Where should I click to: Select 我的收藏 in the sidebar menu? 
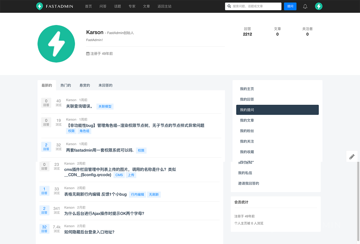tap(247, 152)
